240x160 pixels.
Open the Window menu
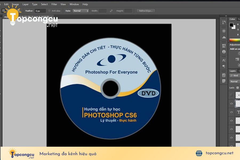tap(74, 4)
